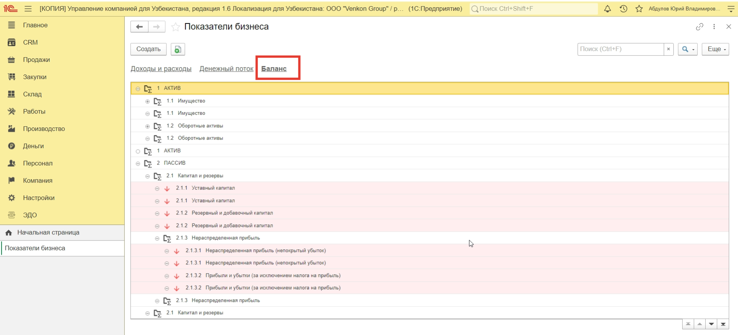
Task: Open the hamburger sections menu icon
Action: point(28,9)
